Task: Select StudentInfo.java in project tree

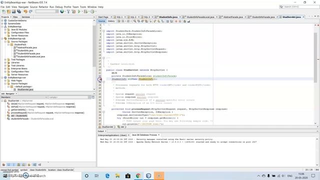Action: 25,50
